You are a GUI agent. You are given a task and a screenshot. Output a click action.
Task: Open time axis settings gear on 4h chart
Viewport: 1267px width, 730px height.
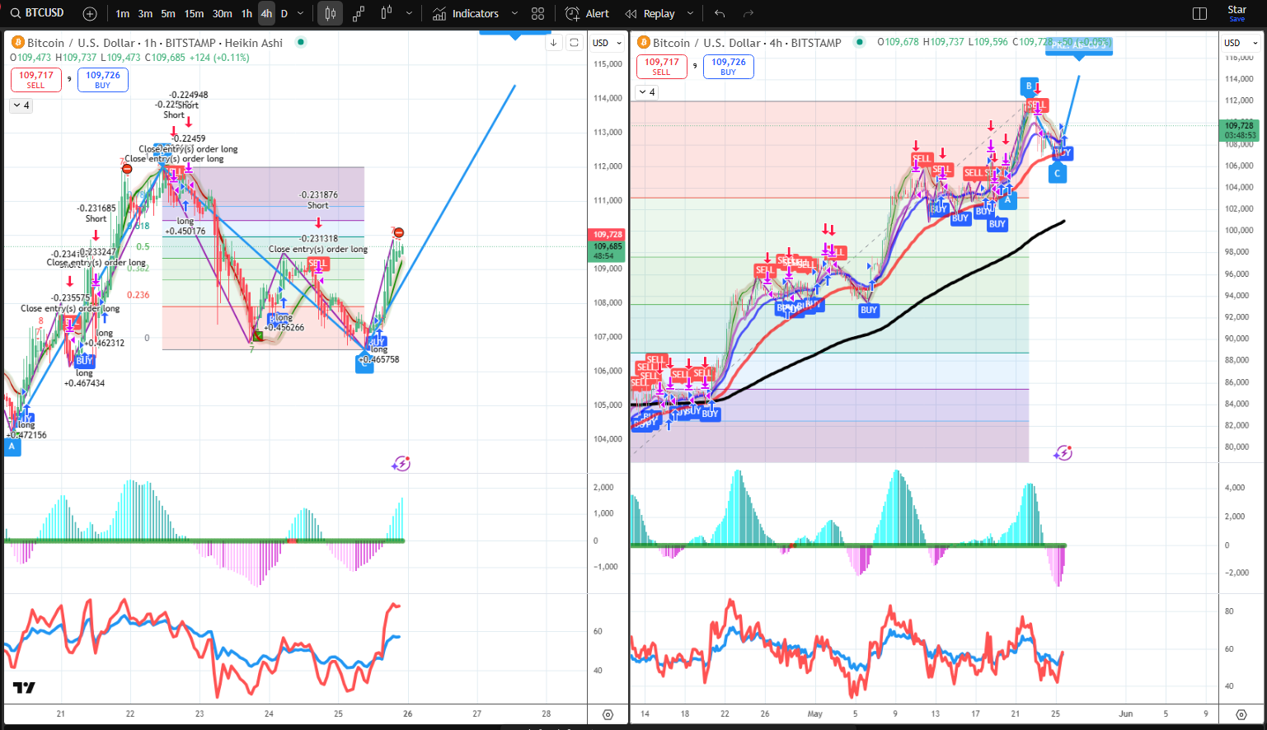[1241, 714]
